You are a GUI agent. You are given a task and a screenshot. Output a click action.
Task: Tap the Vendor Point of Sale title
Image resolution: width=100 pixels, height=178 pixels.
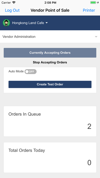50,10
